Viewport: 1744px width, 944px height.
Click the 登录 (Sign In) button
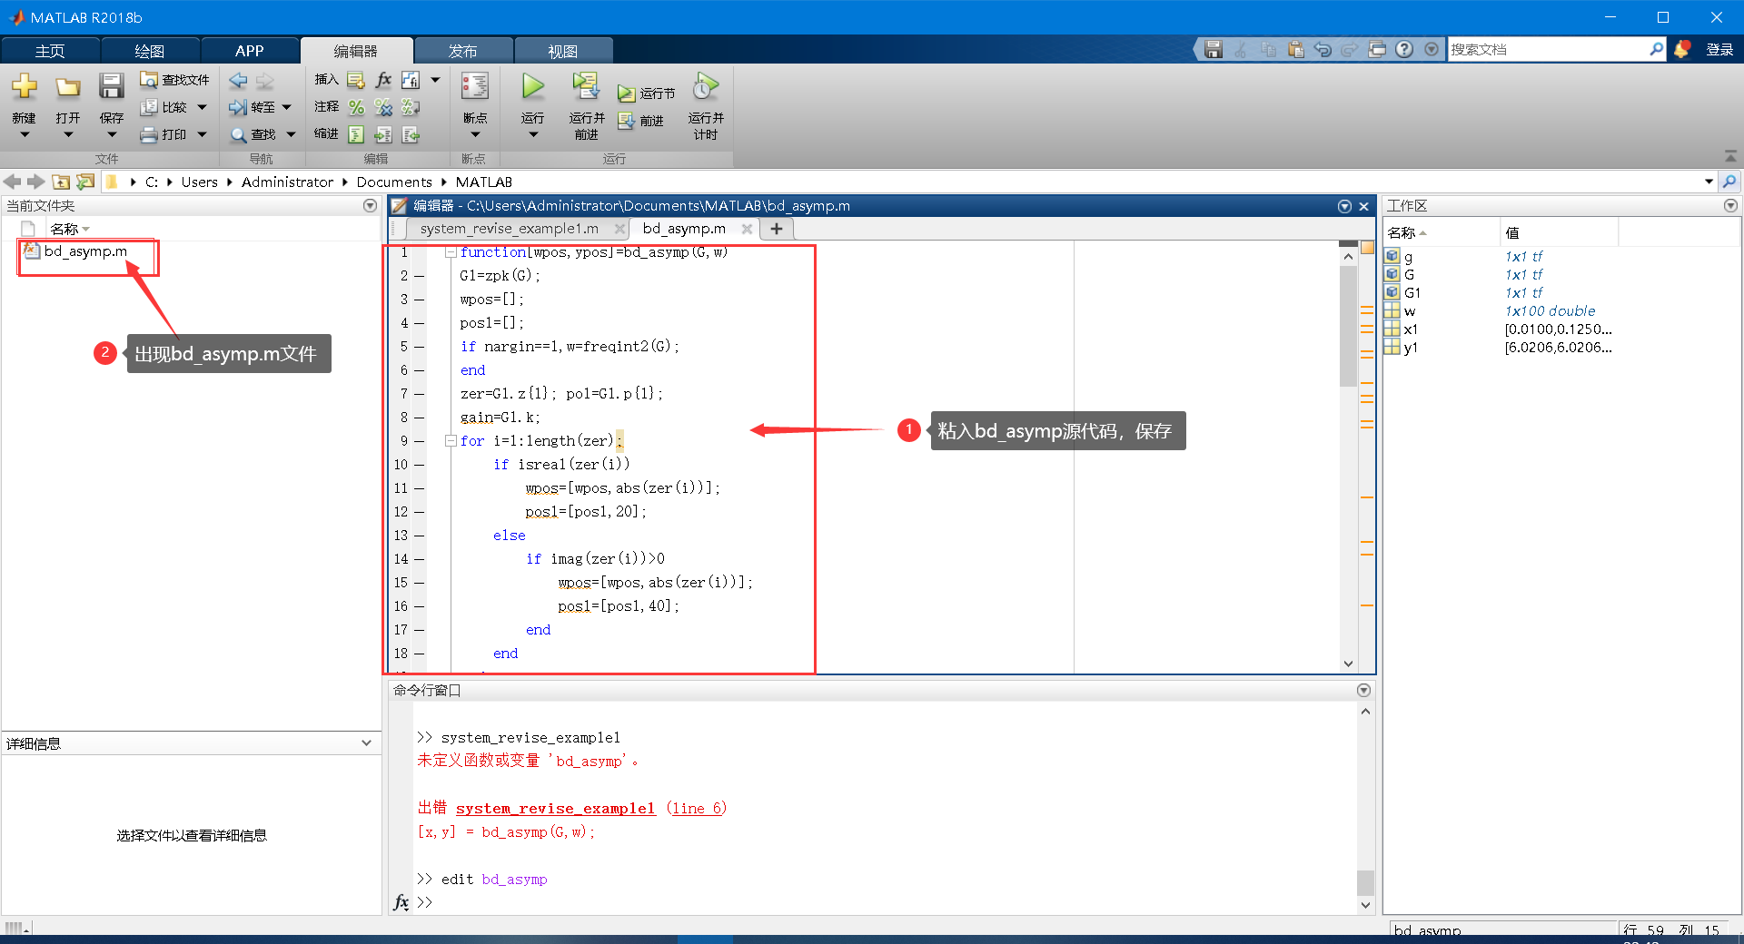[1719, 50]
